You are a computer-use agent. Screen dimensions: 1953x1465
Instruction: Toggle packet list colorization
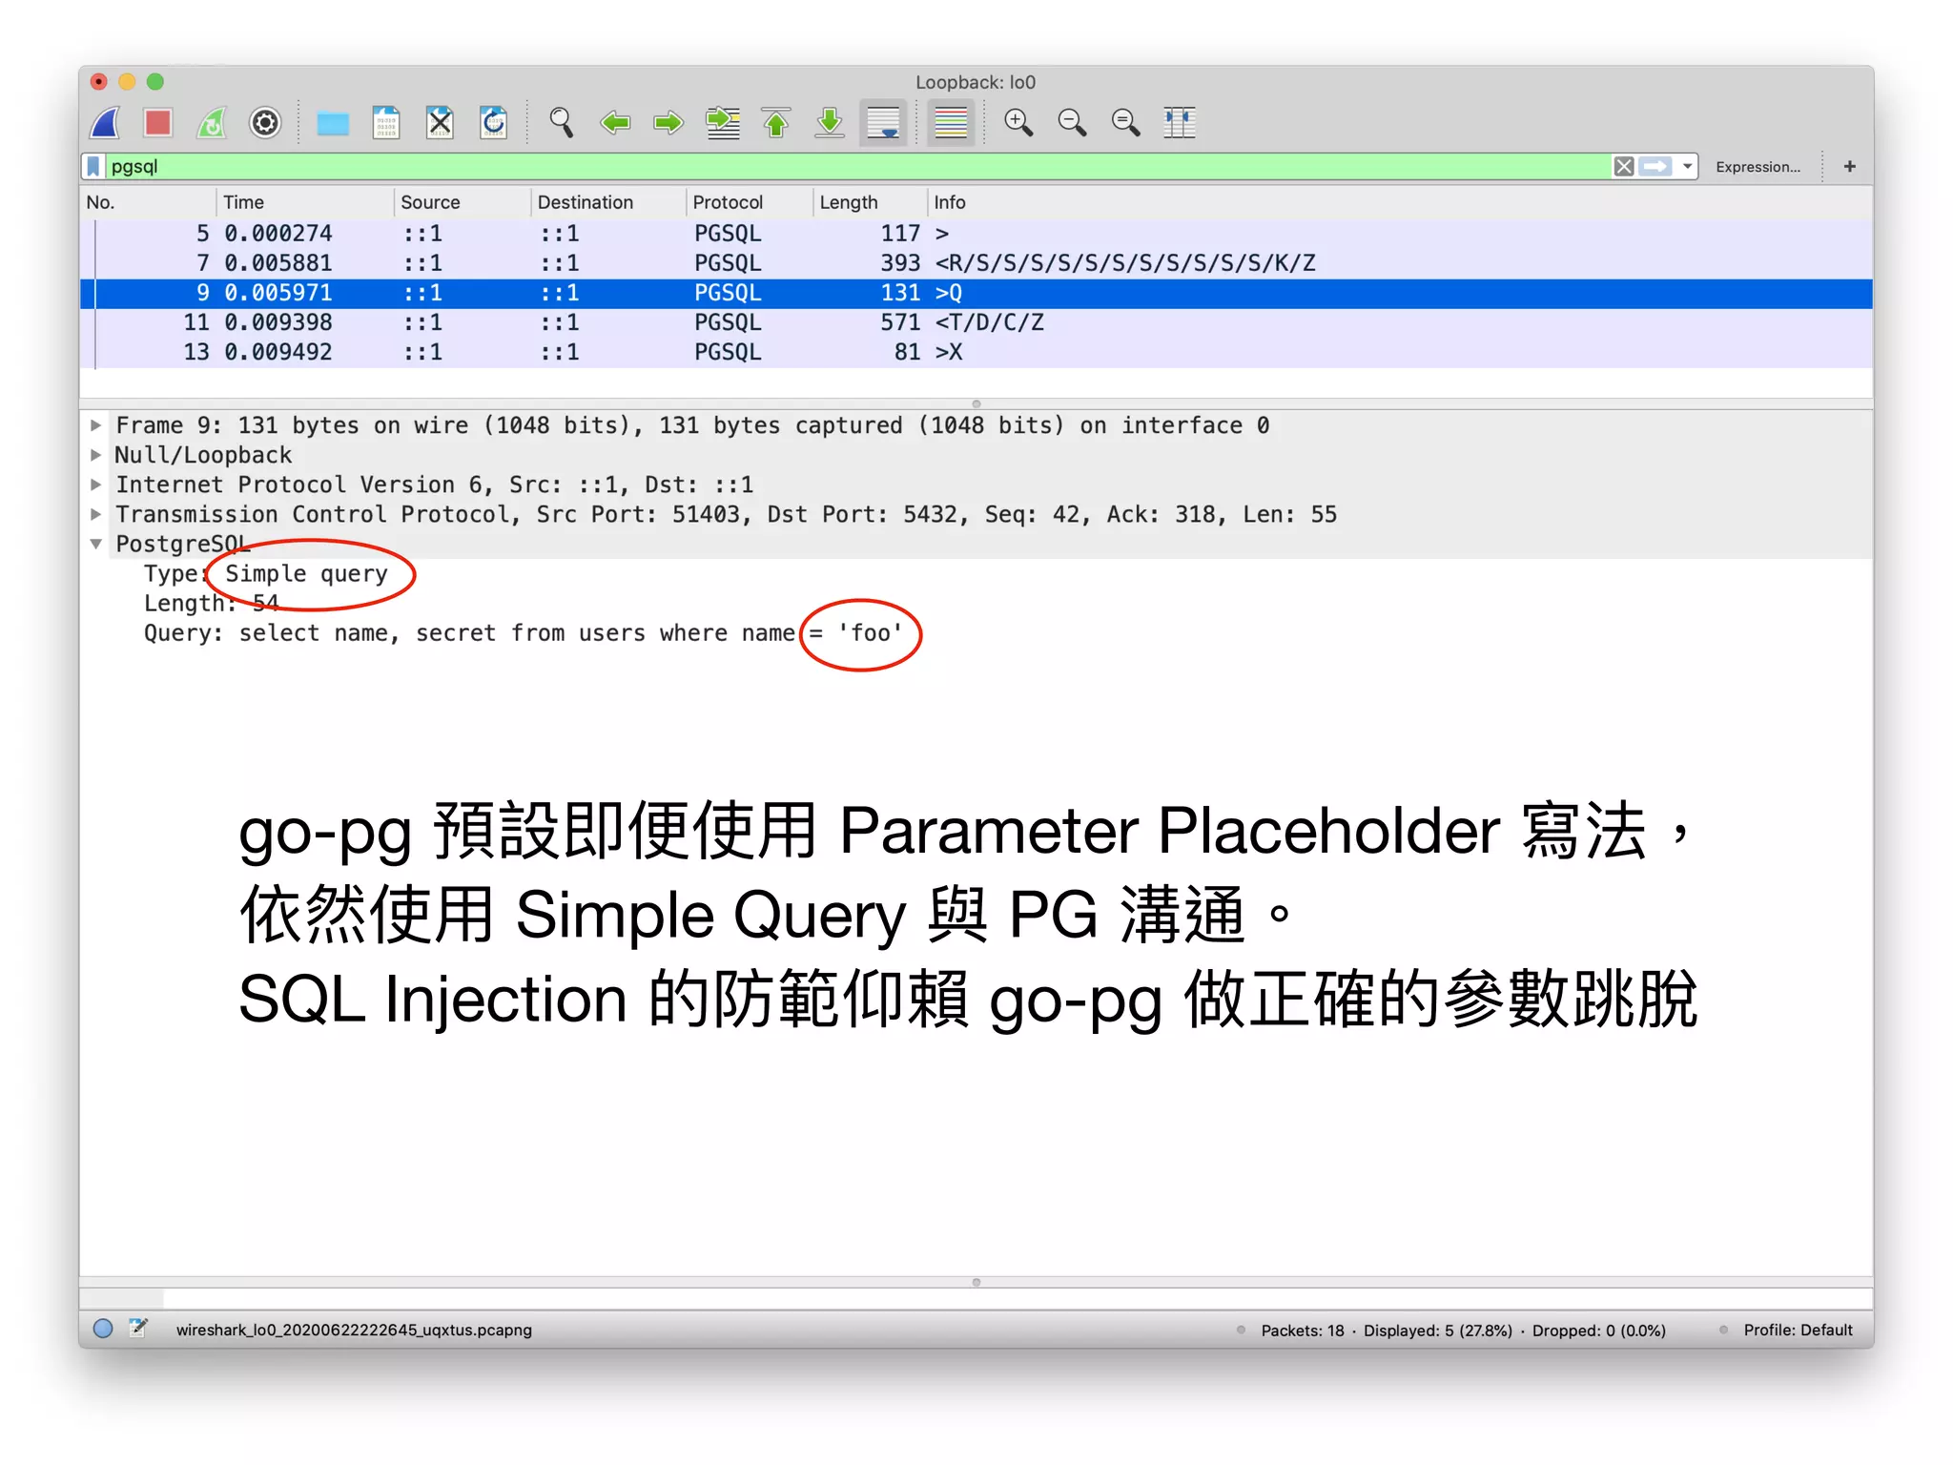(x=951, y=122)
